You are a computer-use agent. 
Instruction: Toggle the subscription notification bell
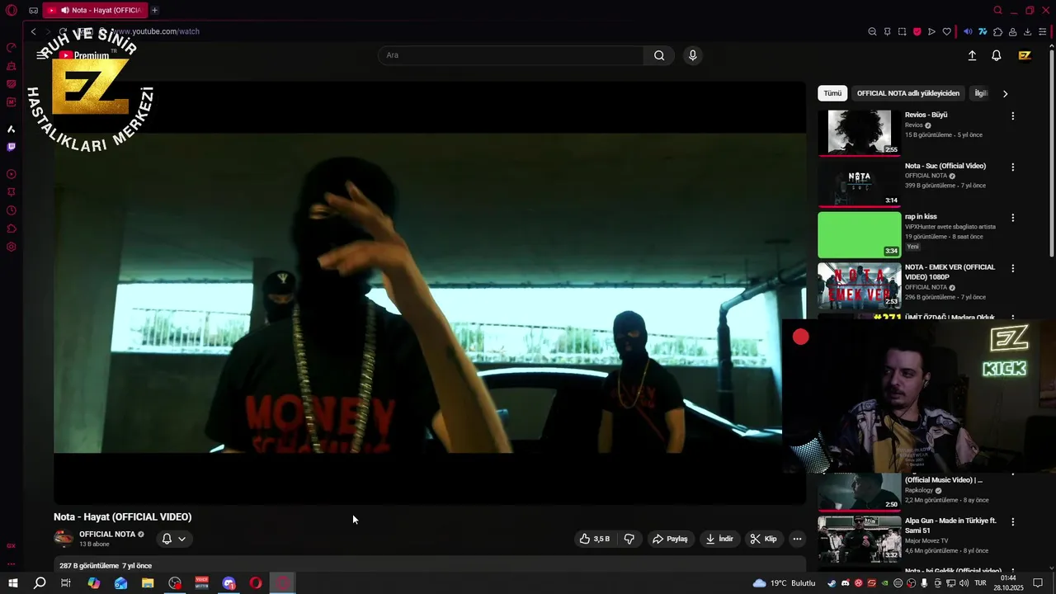pyautogui.click(x=167, y=539)
